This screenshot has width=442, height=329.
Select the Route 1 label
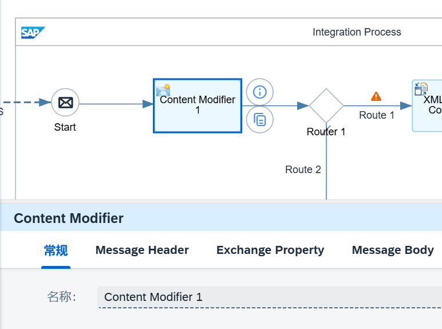(x=377, y=115)
